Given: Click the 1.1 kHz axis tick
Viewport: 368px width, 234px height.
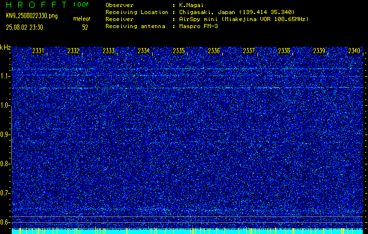Looking at the screenshot, I should click(x=5, y=76).
